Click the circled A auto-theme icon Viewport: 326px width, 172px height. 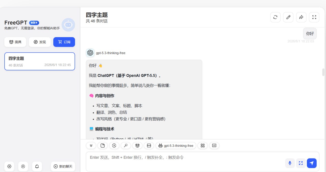coord(114,146)
